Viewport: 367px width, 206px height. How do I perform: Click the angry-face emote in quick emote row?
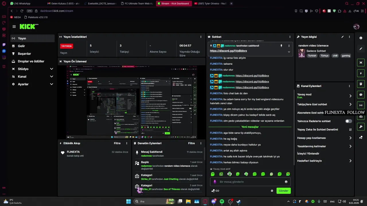point(221,174)
